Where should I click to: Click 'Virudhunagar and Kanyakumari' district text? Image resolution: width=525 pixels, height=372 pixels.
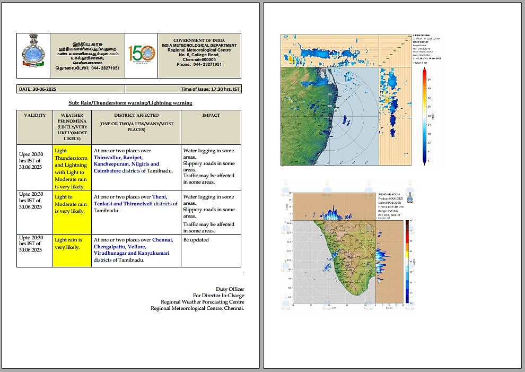132,253
